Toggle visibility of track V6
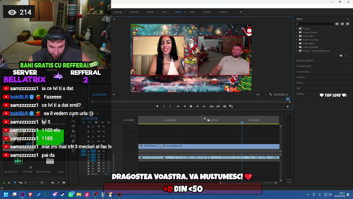Screen dimensions: 353x199 [x=103, y=127]
